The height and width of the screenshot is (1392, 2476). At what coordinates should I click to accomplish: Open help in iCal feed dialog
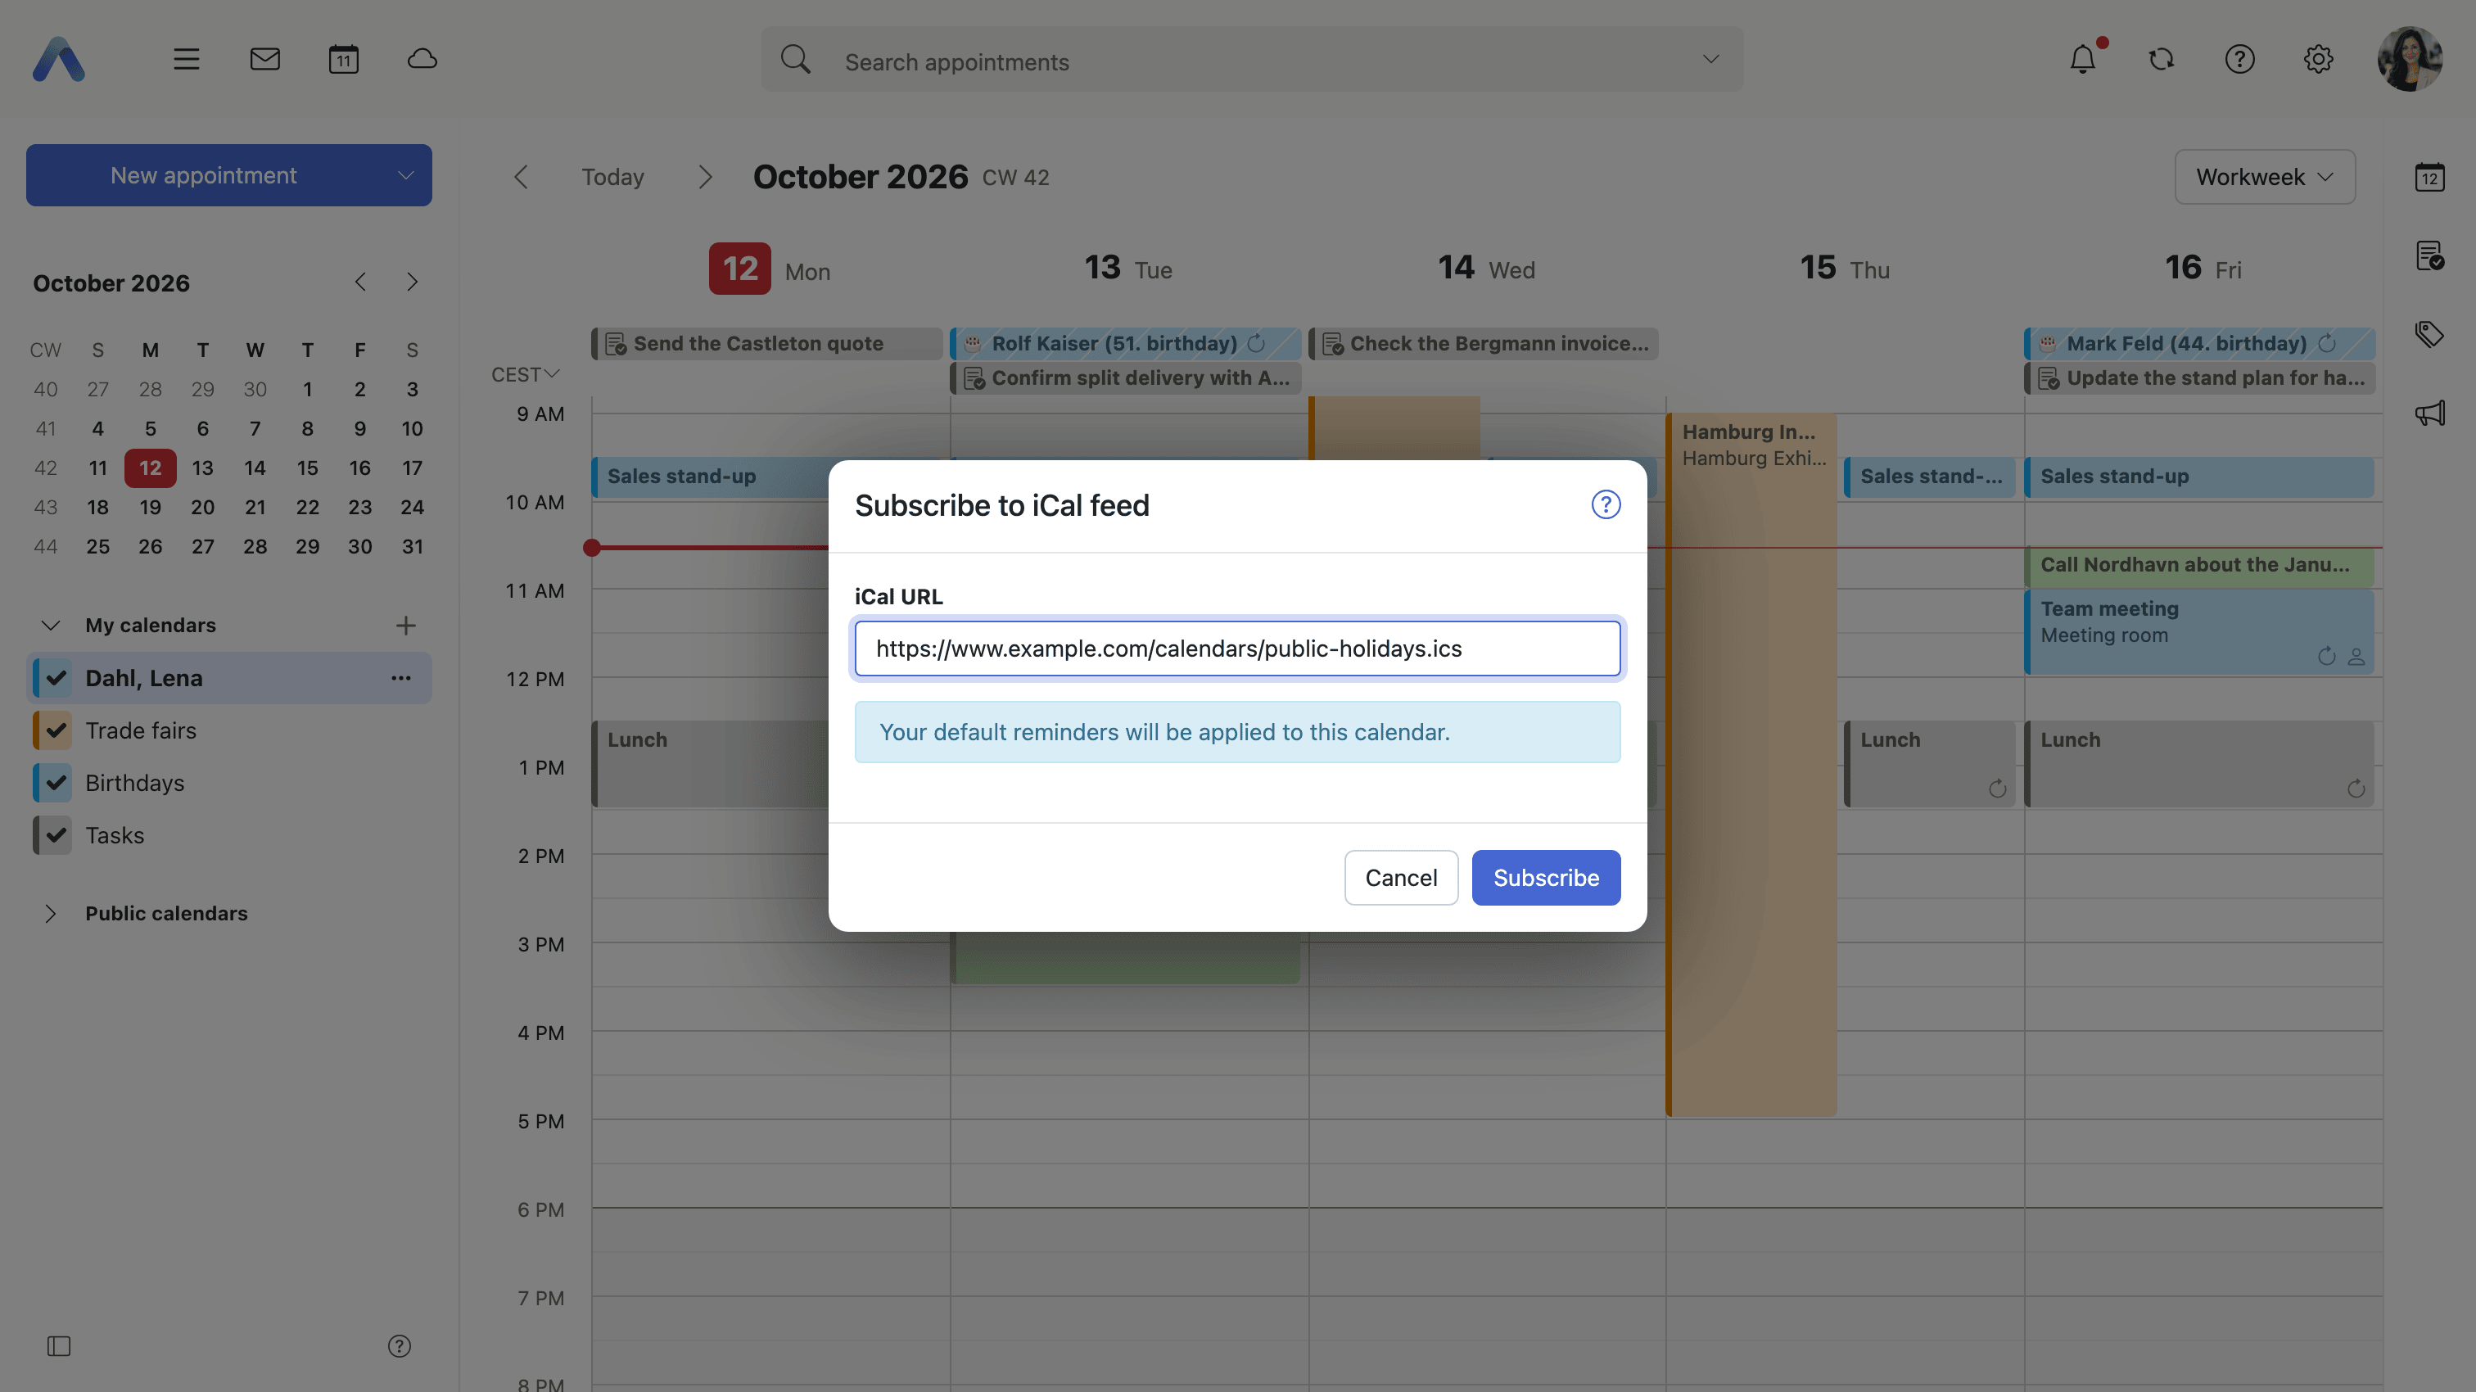coord(1606,504)
